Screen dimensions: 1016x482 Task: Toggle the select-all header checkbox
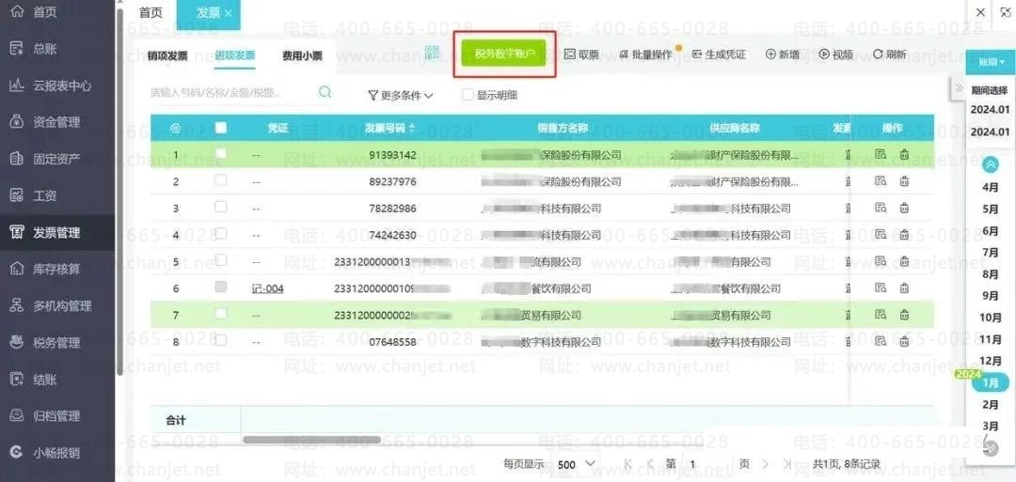point(221,128)
